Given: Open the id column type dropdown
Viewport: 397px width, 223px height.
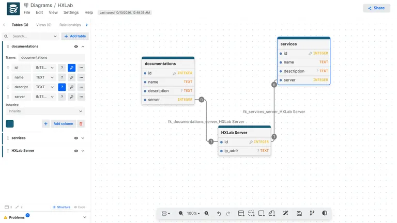Looking at the screenshot, I should coord(44,68).
